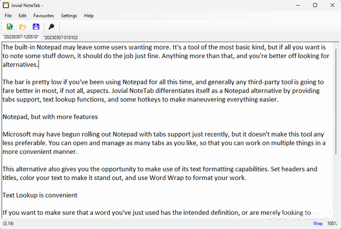Open the File menu

click(x=9, y=16)
